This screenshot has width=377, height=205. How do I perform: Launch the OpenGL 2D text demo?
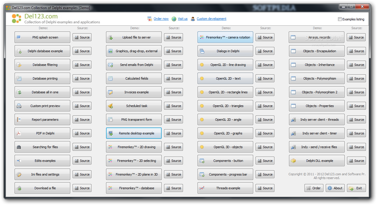pyautogui.click(x=225, y=78)
